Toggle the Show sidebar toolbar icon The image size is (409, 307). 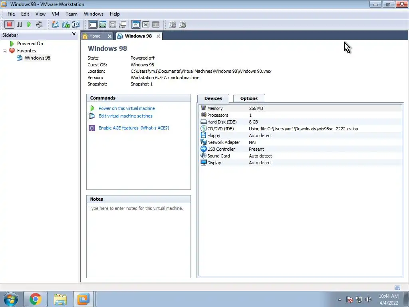coord(93,24)
